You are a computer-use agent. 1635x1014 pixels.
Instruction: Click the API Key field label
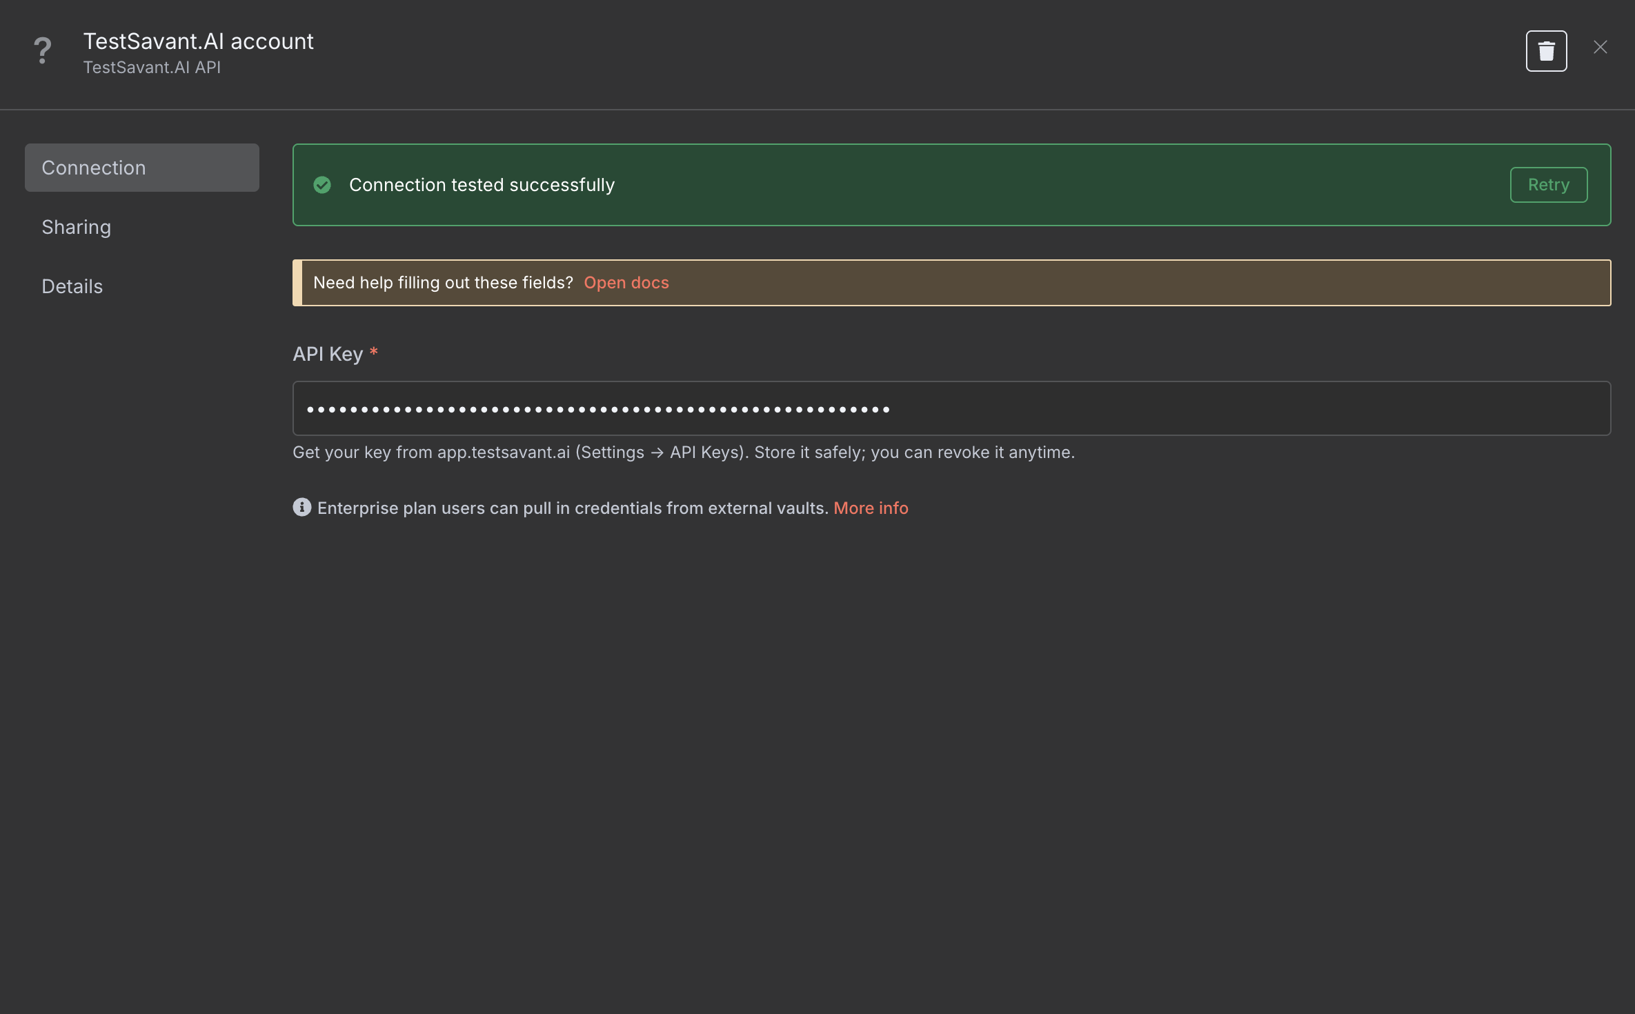pyautogui.click(x=327, y=355)
